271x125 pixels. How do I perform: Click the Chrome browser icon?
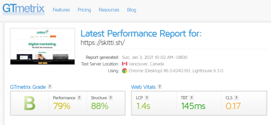pos(125,71)
